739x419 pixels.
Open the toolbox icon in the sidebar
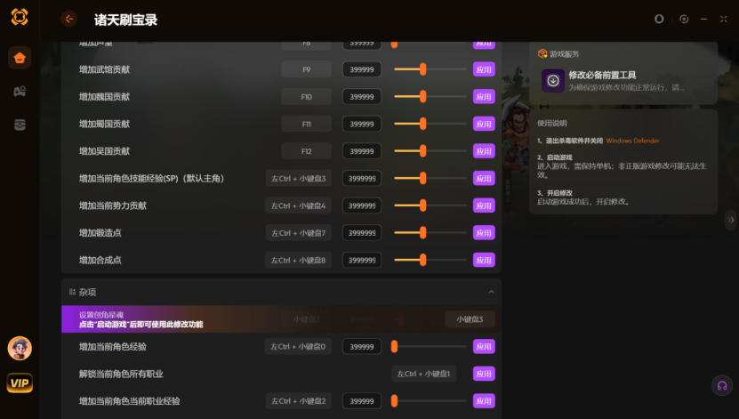click(20, 125)
